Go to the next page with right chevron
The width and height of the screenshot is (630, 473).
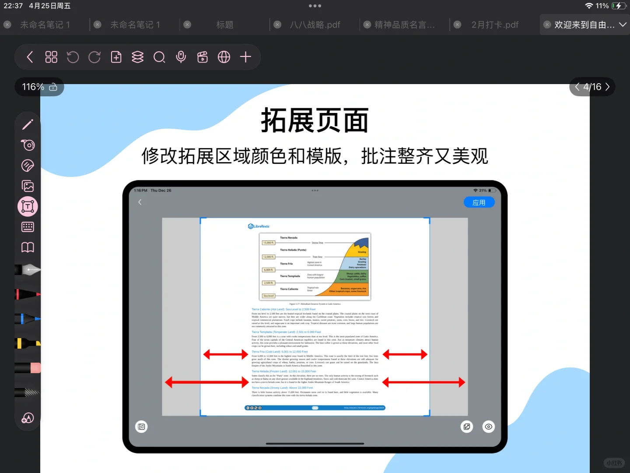click(x=608, y=87)
